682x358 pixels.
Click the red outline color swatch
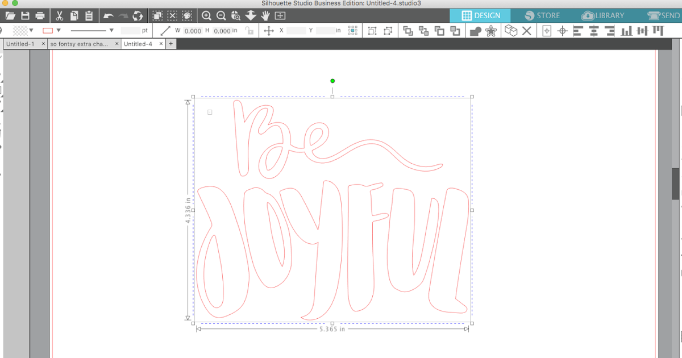(48, 31)
